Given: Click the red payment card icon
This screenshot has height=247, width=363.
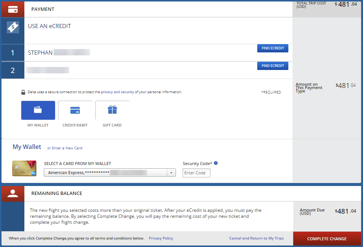Looking at the screenshot, I should 13,9.
